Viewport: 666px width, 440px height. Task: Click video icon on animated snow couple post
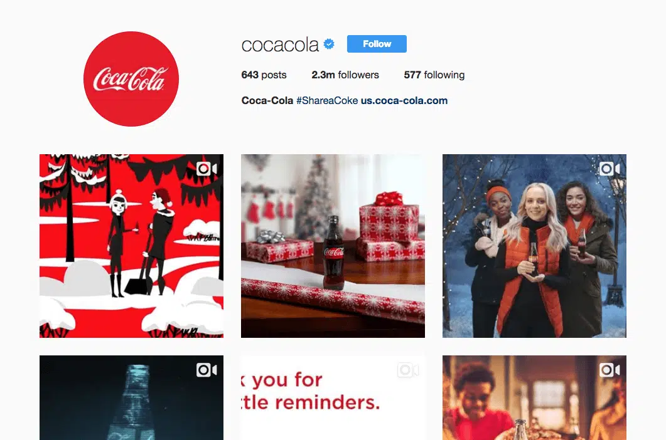click(x=207, y=169)
